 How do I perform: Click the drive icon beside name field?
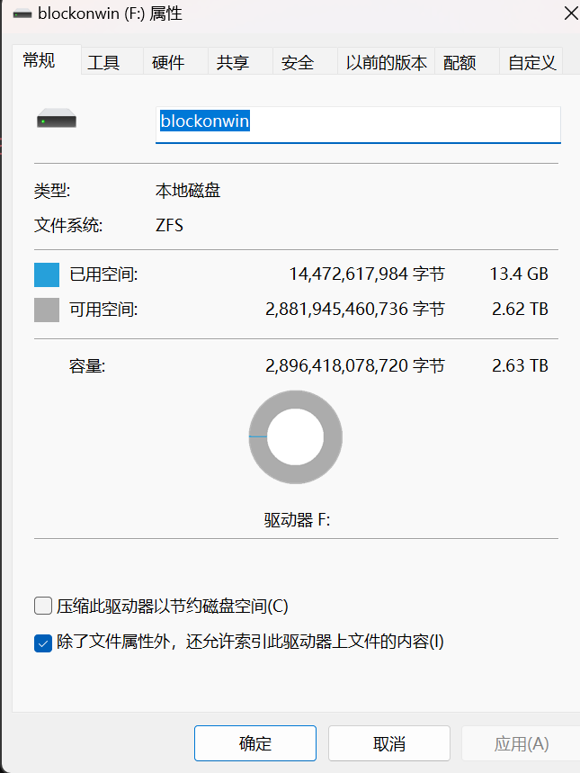tap(57, 120)
